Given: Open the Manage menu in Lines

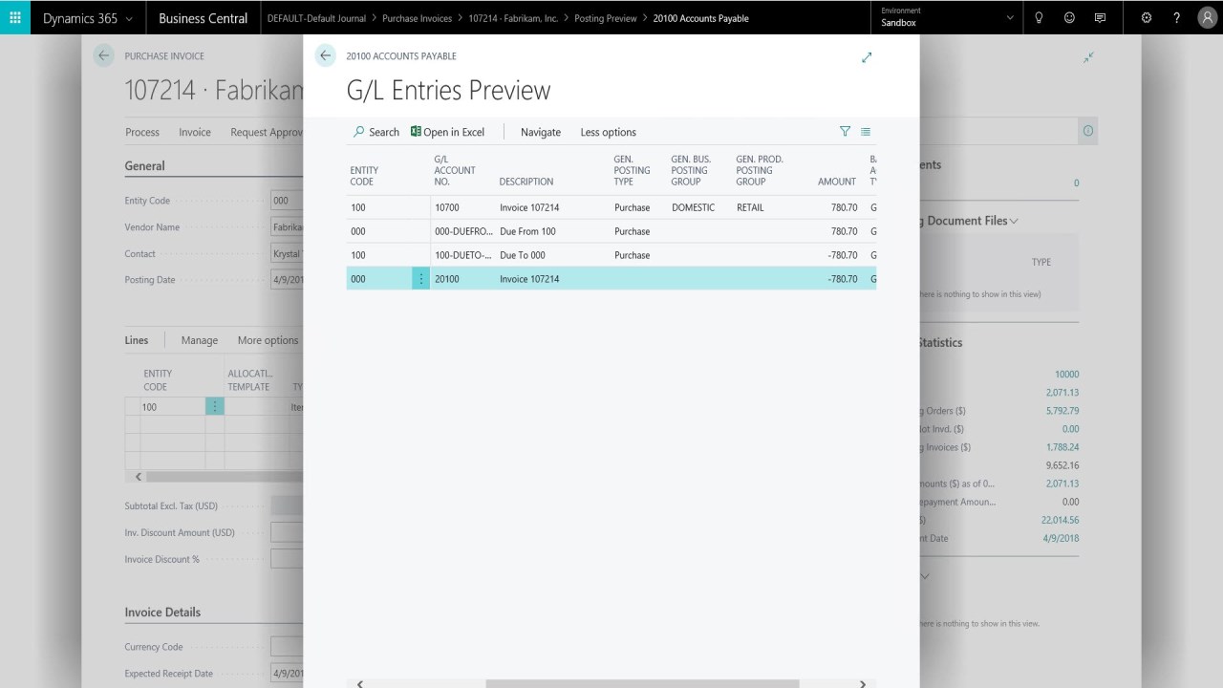Looking at the screenshot, I should (200, 340).
